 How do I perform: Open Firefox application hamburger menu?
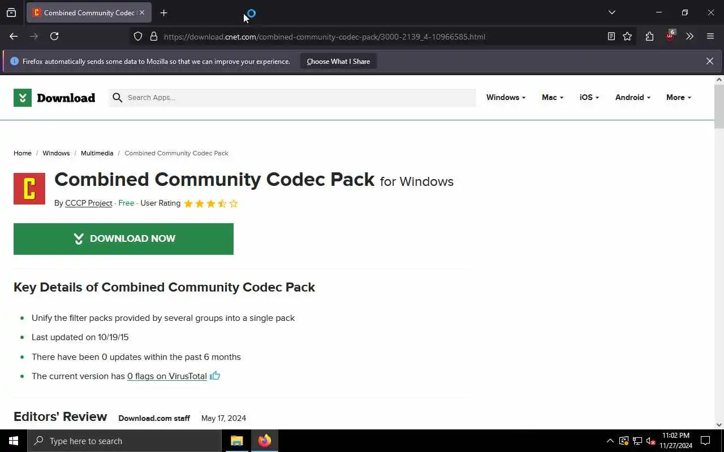pos(710,36)
